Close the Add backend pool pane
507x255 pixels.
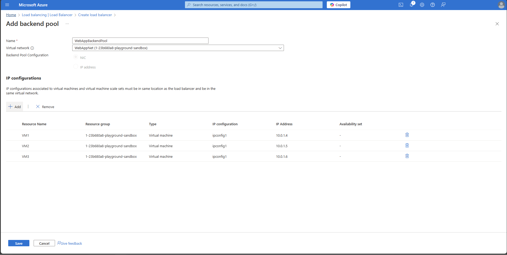point(497,24)
